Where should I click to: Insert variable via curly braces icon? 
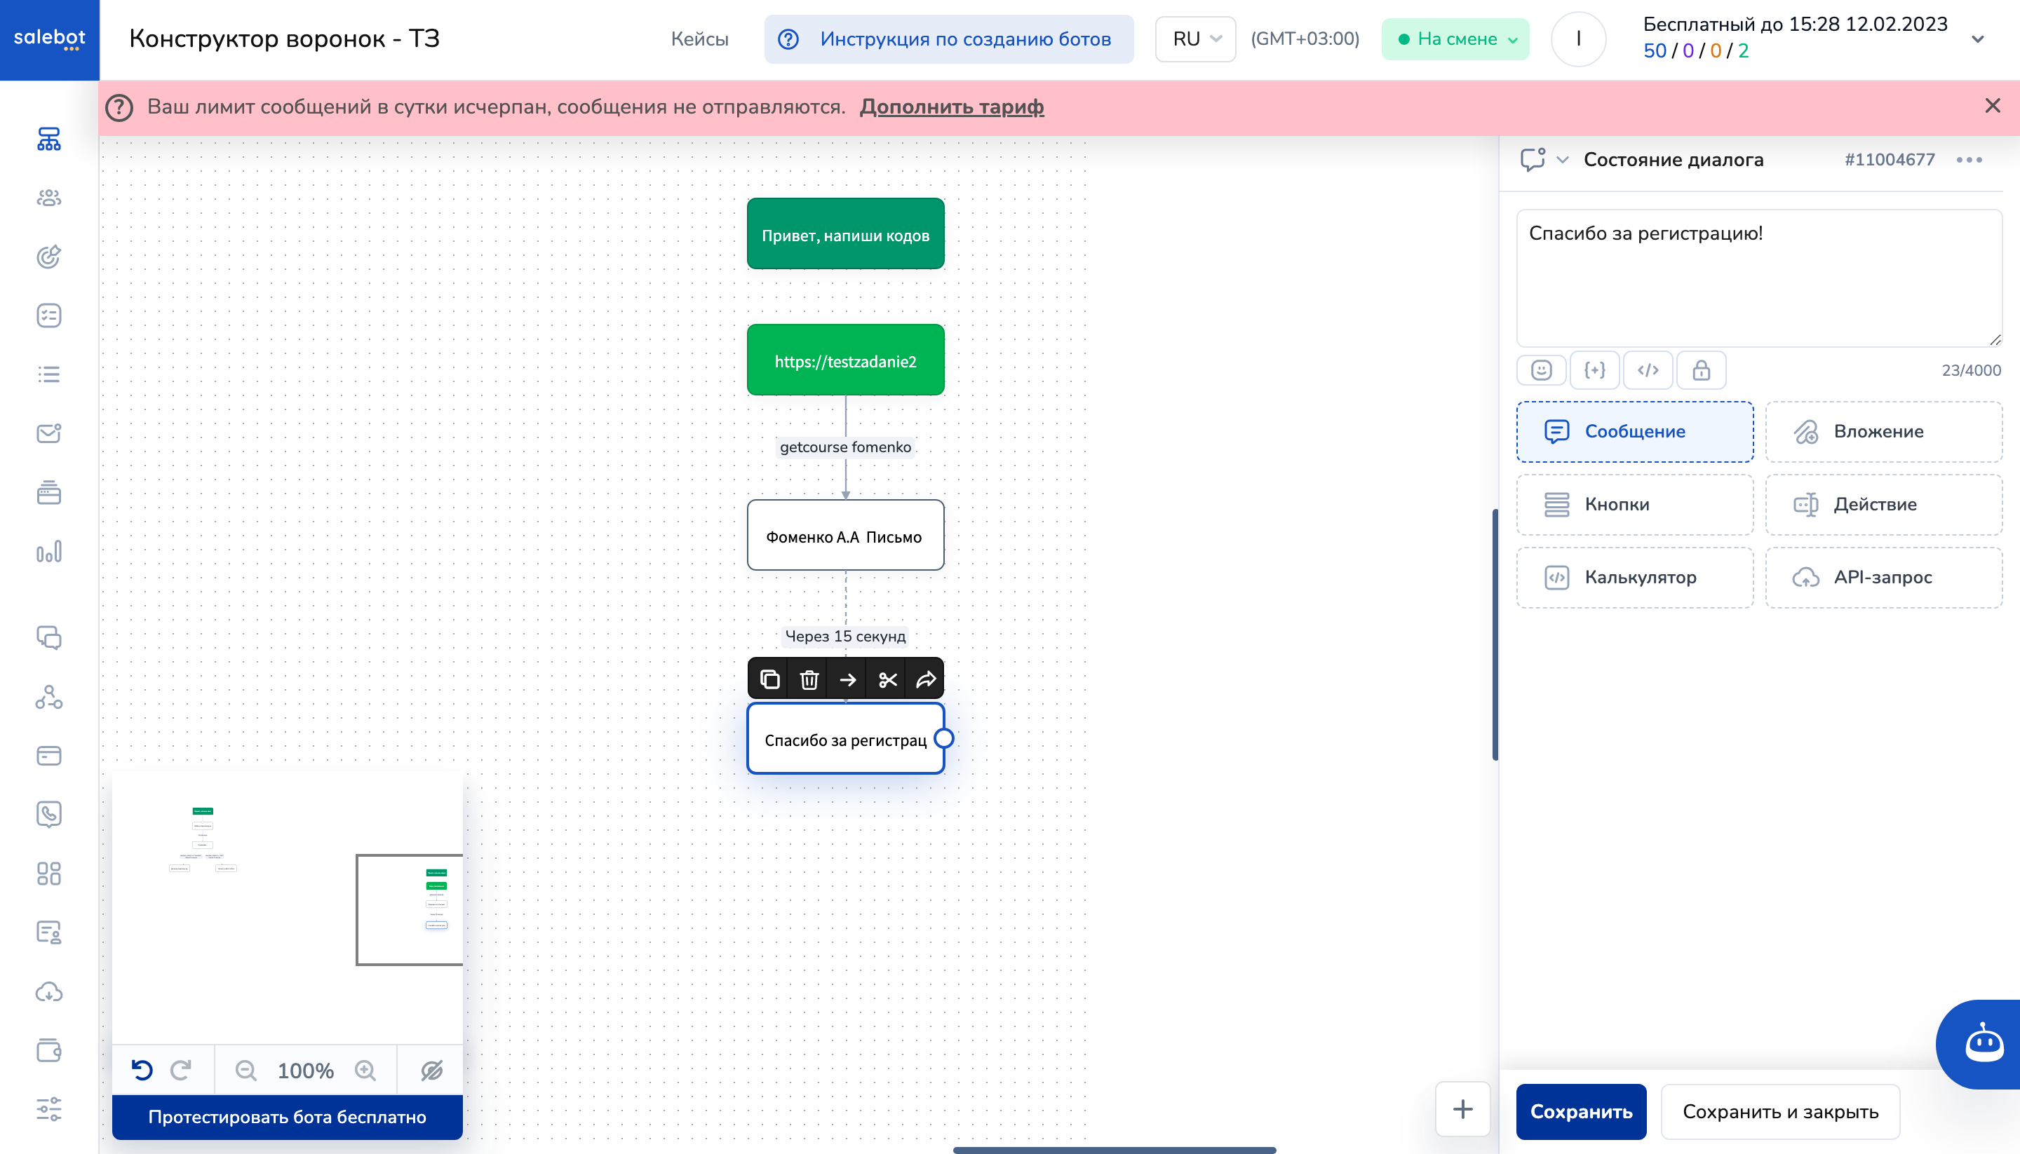(1594, 370)
